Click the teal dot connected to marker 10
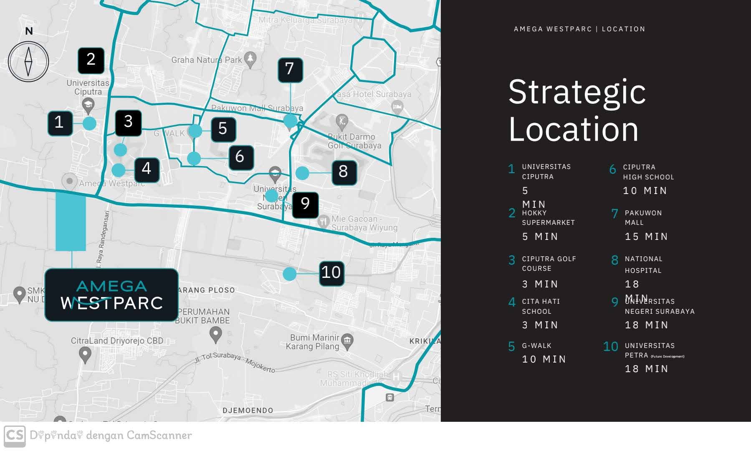The height and width of the screenshot is (451, 751). pos(289,274)
